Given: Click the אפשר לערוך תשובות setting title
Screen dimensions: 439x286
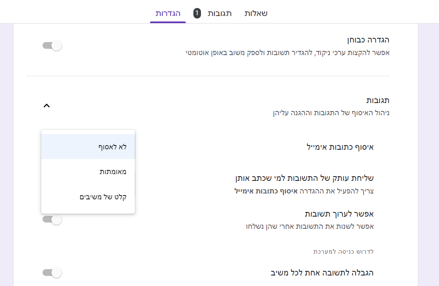Looking at the screenshot, I should [339, 213].
